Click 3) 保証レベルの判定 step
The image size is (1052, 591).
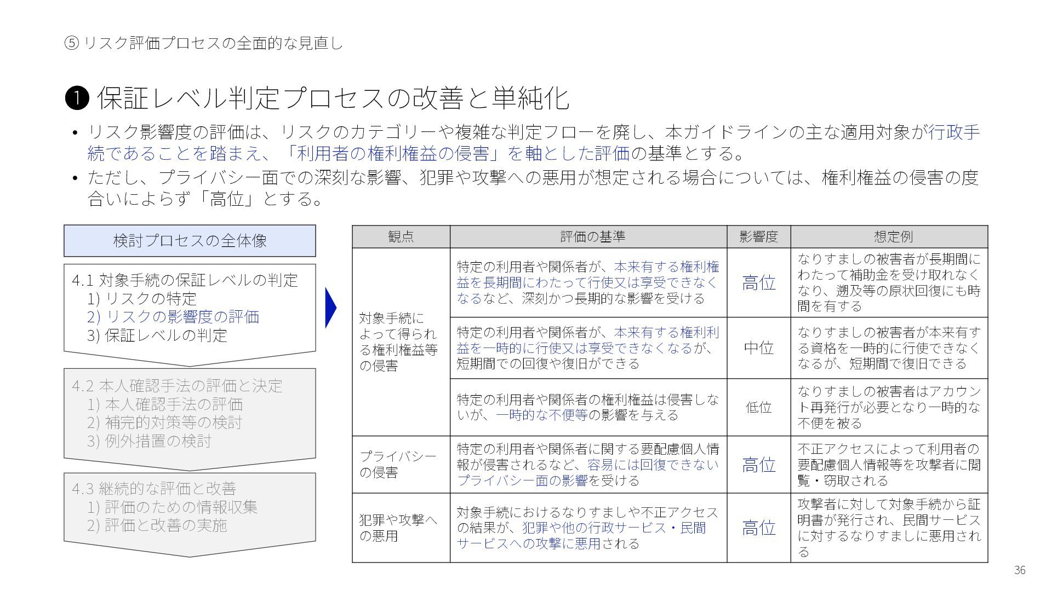tap(157, 335)
